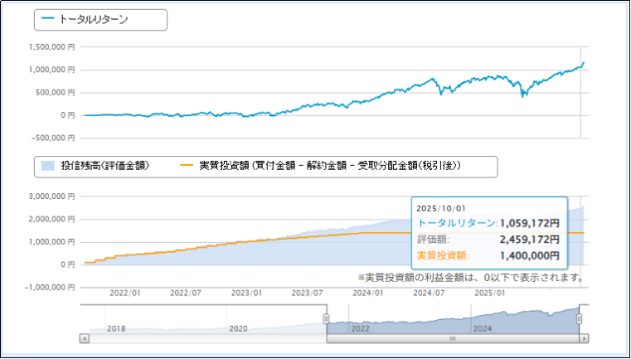This screenshot has height=359, width=631.
Task: Click the orange 実質投資額 line in the lower chart
Action: tap(249, 242)
